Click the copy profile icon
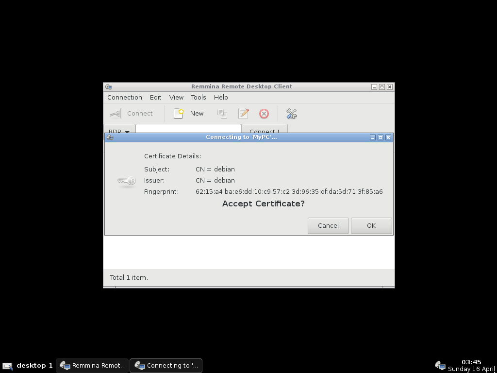The height and width of the screenshot is (373, 497). pyautogui.click(x=222, y=114)
